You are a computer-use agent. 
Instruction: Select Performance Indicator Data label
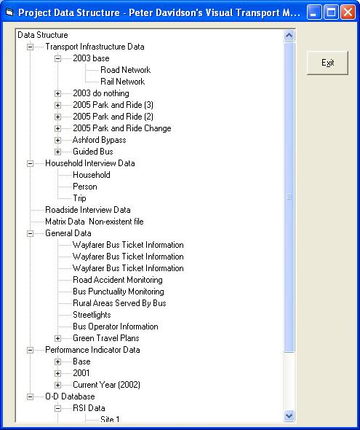coord(92,350)
